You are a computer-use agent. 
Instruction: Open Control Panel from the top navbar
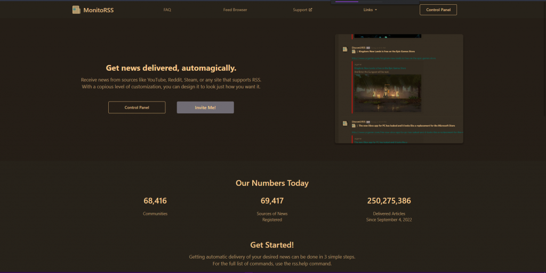coord(438,10)
